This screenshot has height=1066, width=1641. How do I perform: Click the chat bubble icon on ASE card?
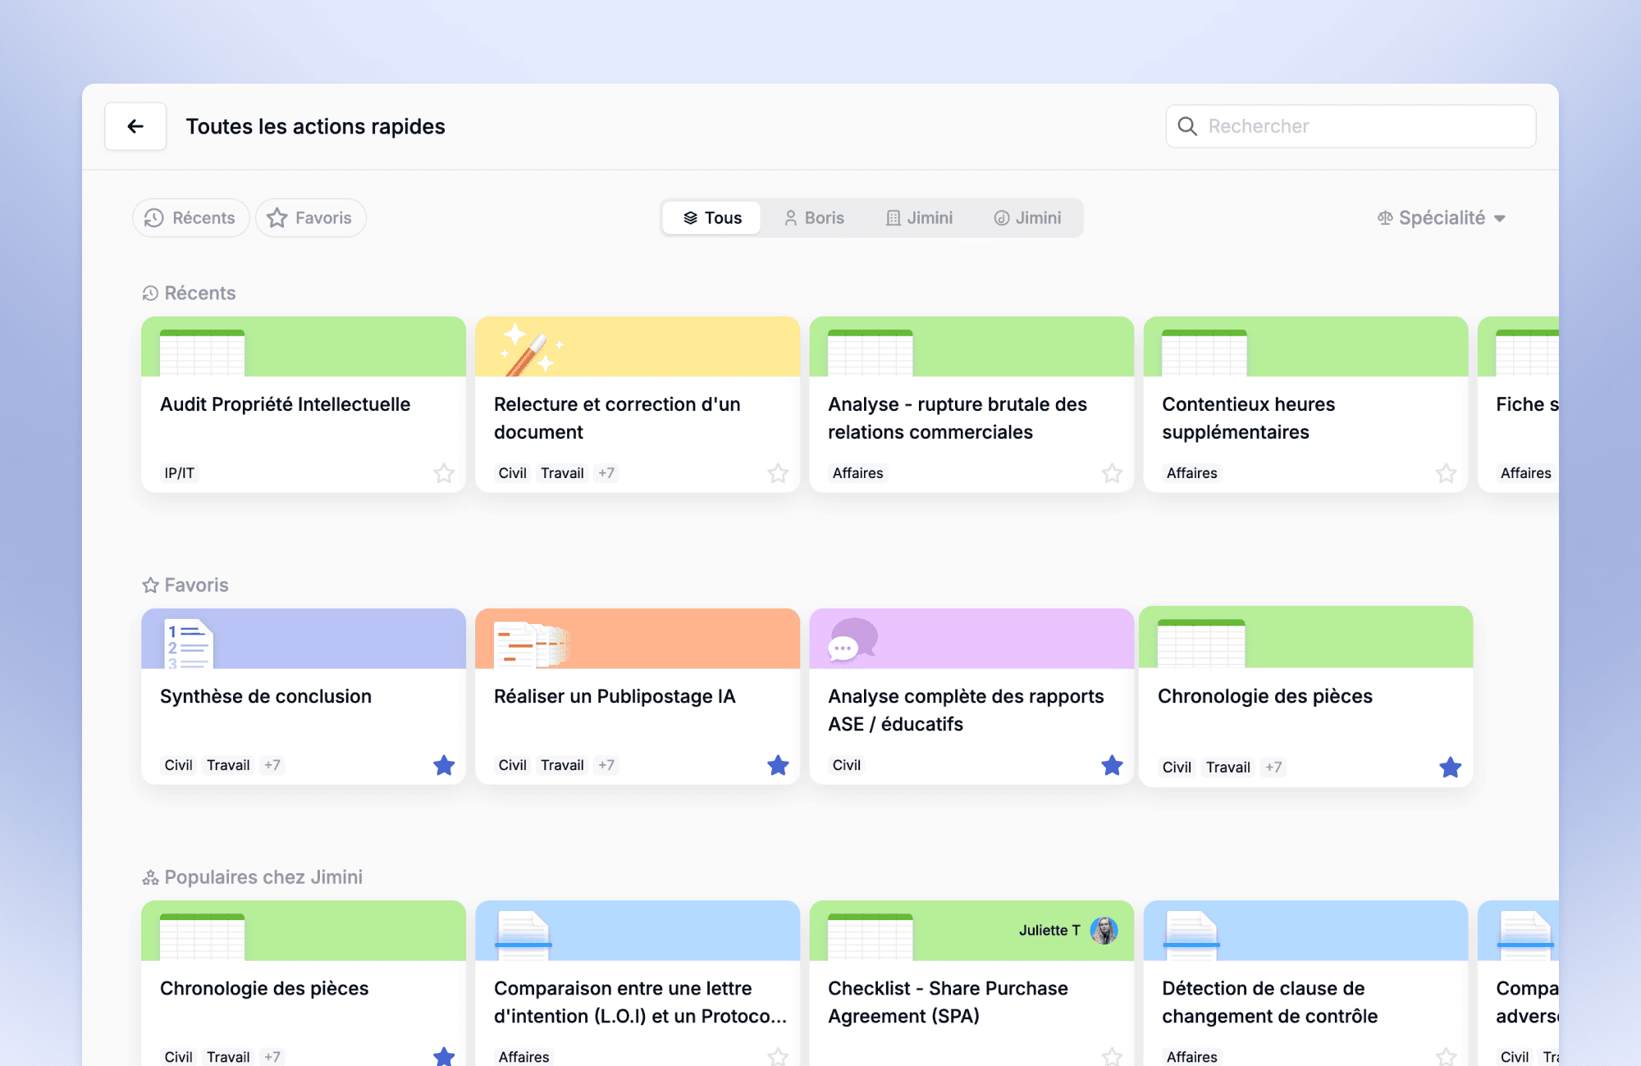[852, 640]
